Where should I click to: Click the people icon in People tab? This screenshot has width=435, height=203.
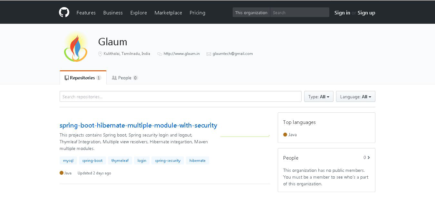click(x=114, y=78)
